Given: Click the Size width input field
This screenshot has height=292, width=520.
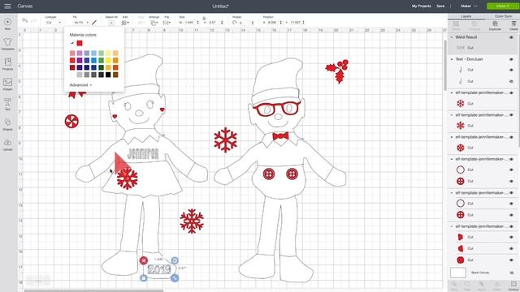Looking at the screenshot, I should (x=190, y=23).
